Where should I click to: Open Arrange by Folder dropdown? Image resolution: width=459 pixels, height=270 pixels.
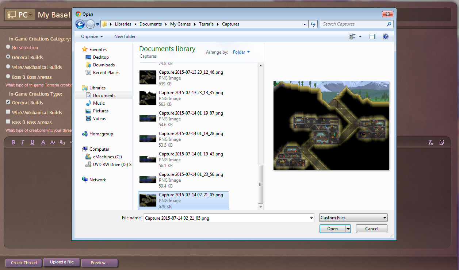241,52
